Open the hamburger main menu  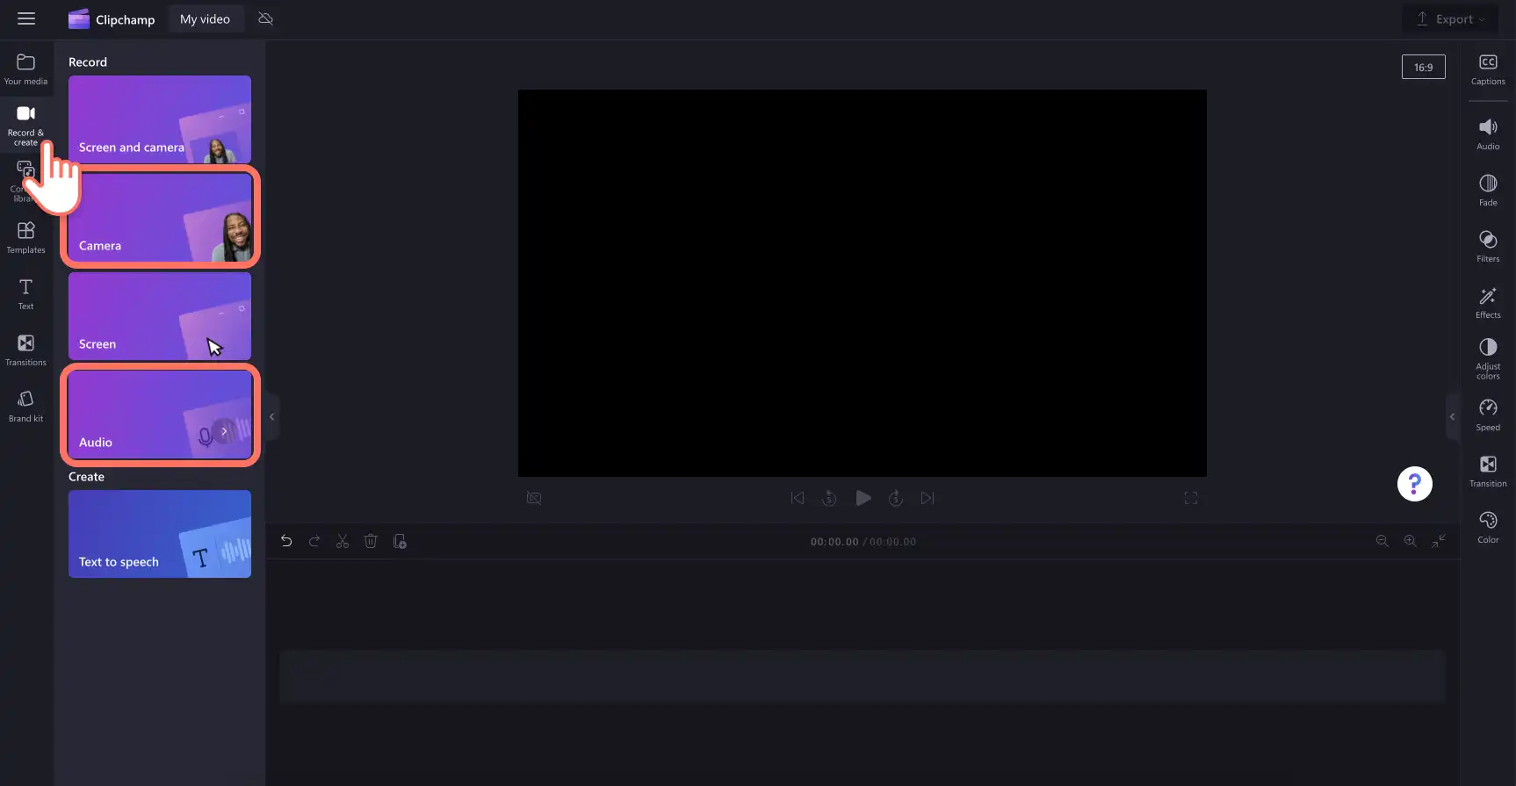pos(26,18)
